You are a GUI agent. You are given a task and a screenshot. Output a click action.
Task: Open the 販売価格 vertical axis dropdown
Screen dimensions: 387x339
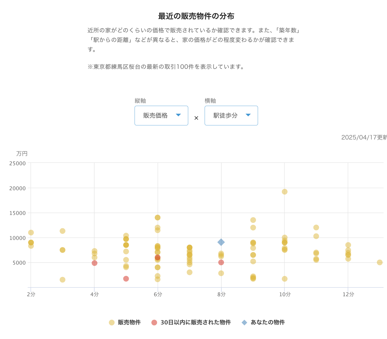(x=161, y=116)
